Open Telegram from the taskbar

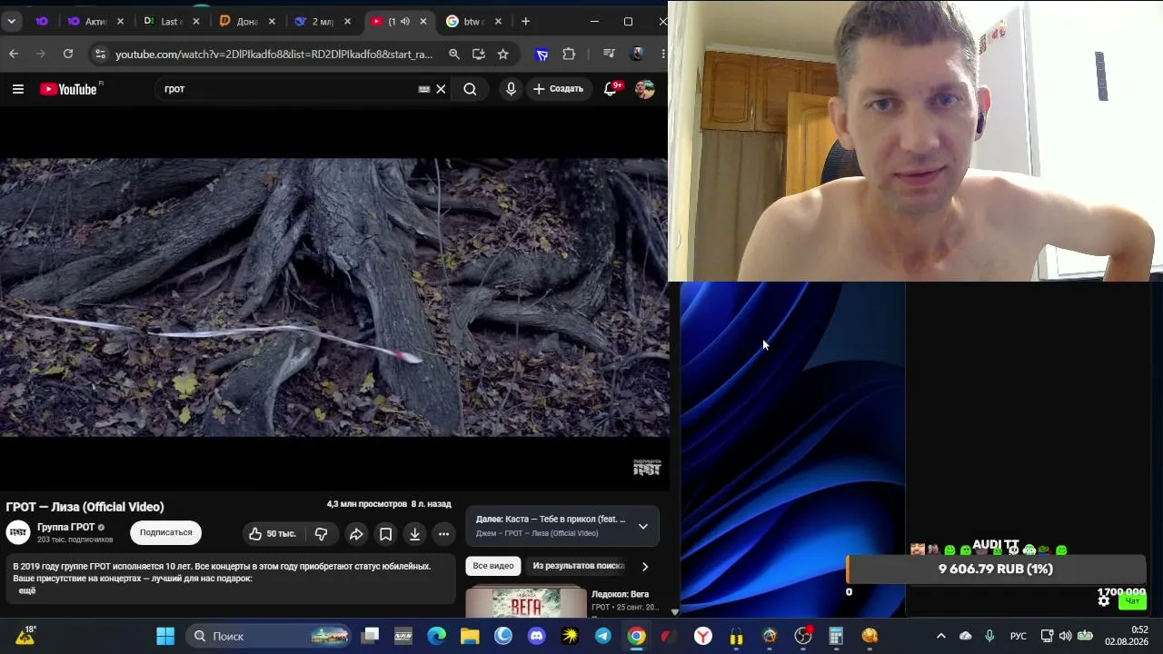pyautogui.click(x=603, y=636)
